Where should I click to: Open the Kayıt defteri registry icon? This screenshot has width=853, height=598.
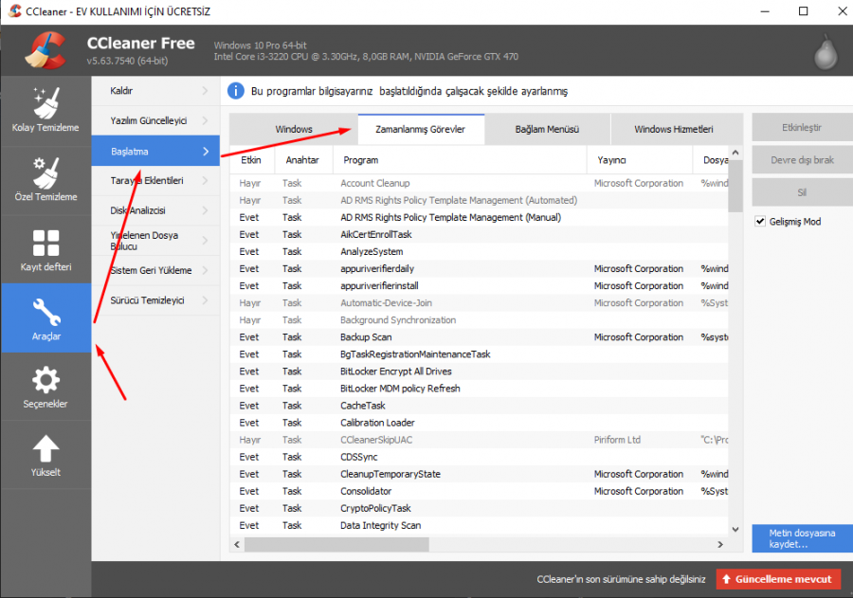point(45,243)
